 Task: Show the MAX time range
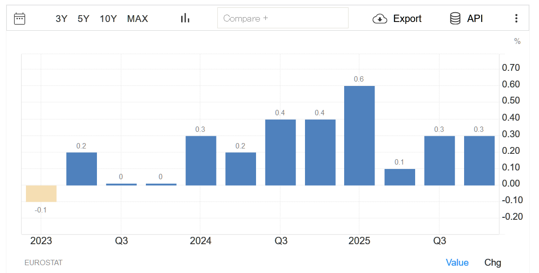tap(138, 19)
